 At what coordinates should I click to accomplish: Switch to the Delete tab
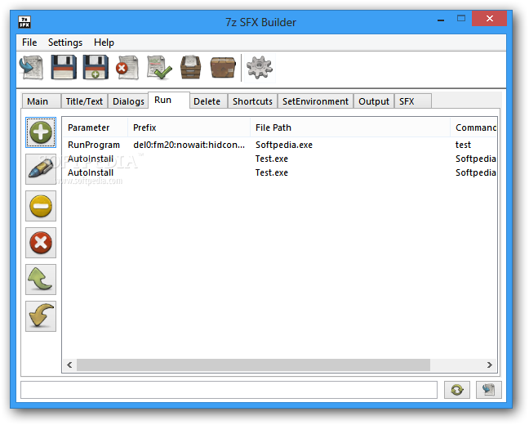207,101
